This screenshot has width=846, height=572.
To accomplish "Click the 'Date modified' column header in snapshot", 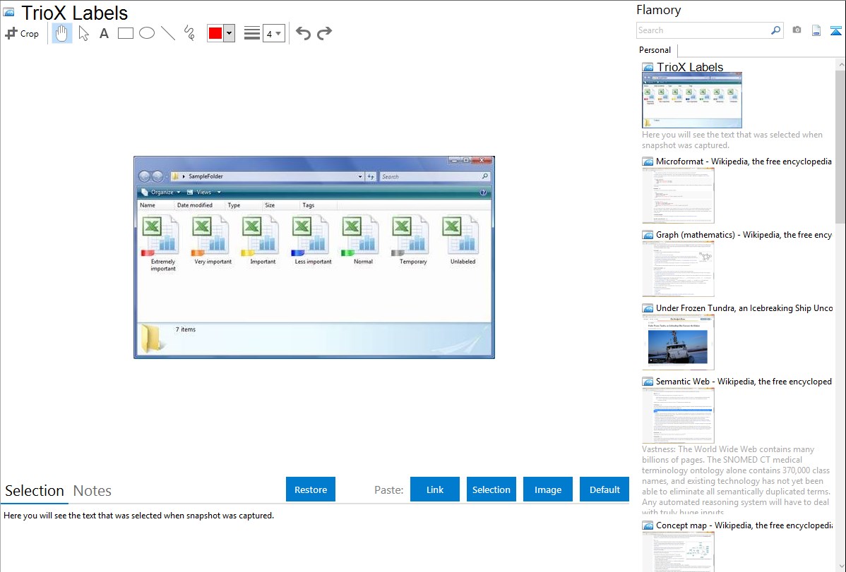I will pos(195,205).
